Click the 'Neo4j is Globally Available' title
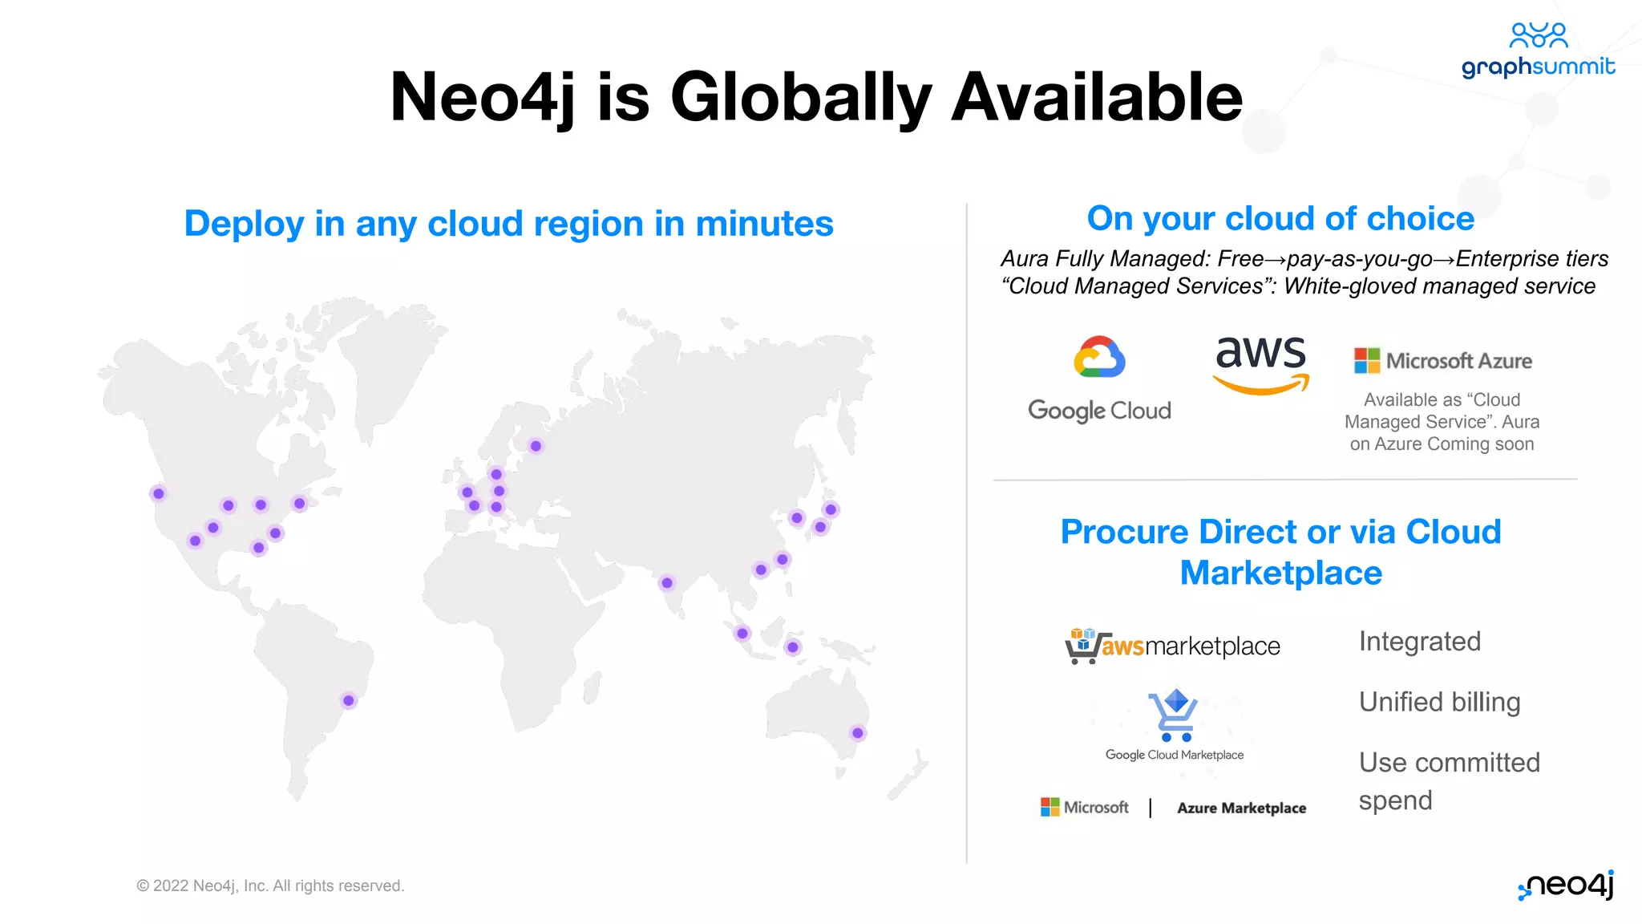Image resolution: width=1642 pixels, height=924 pixels. [x=816, y=98]
